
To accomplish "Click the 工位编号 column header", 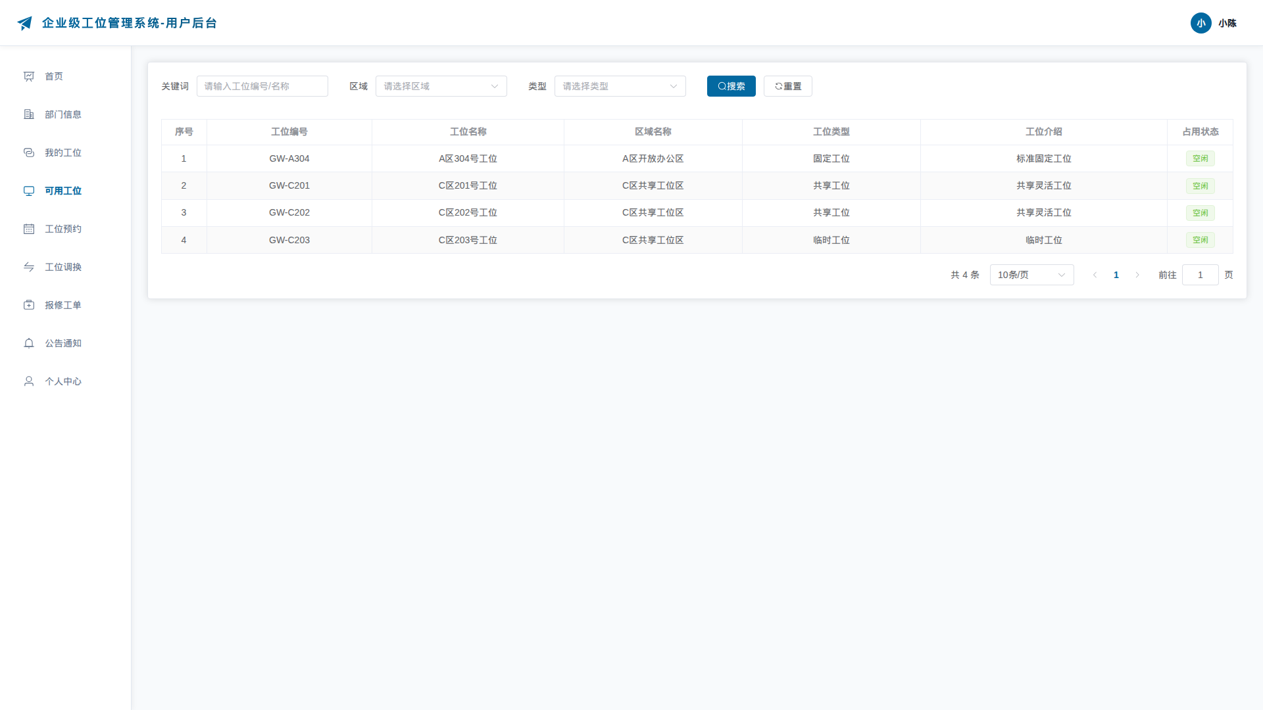I will tap(289, 131).
